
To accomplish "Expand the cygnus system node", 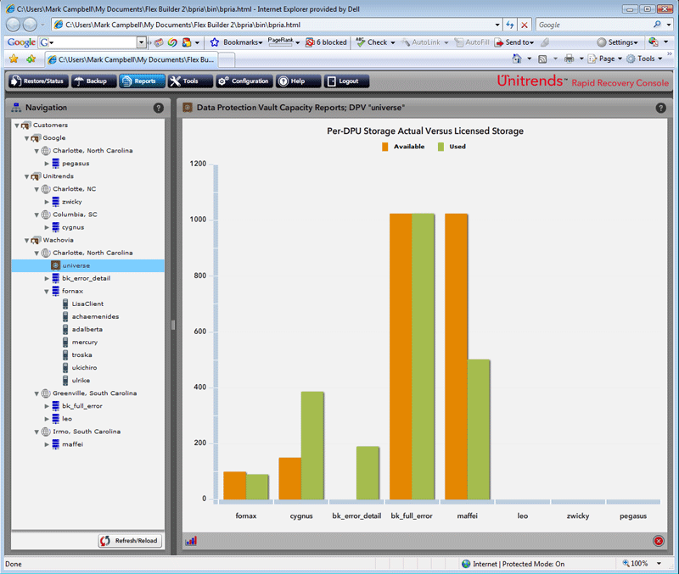I will point(47,227).
